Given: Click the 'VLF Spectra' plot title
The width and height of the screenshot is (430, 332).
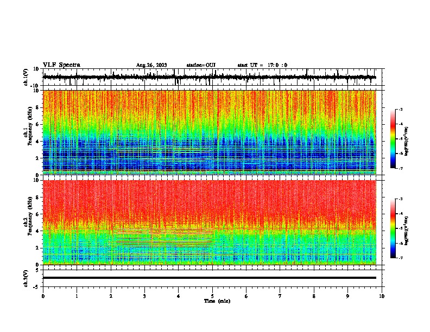Looking at the screenshot, I should click(61, 65).
